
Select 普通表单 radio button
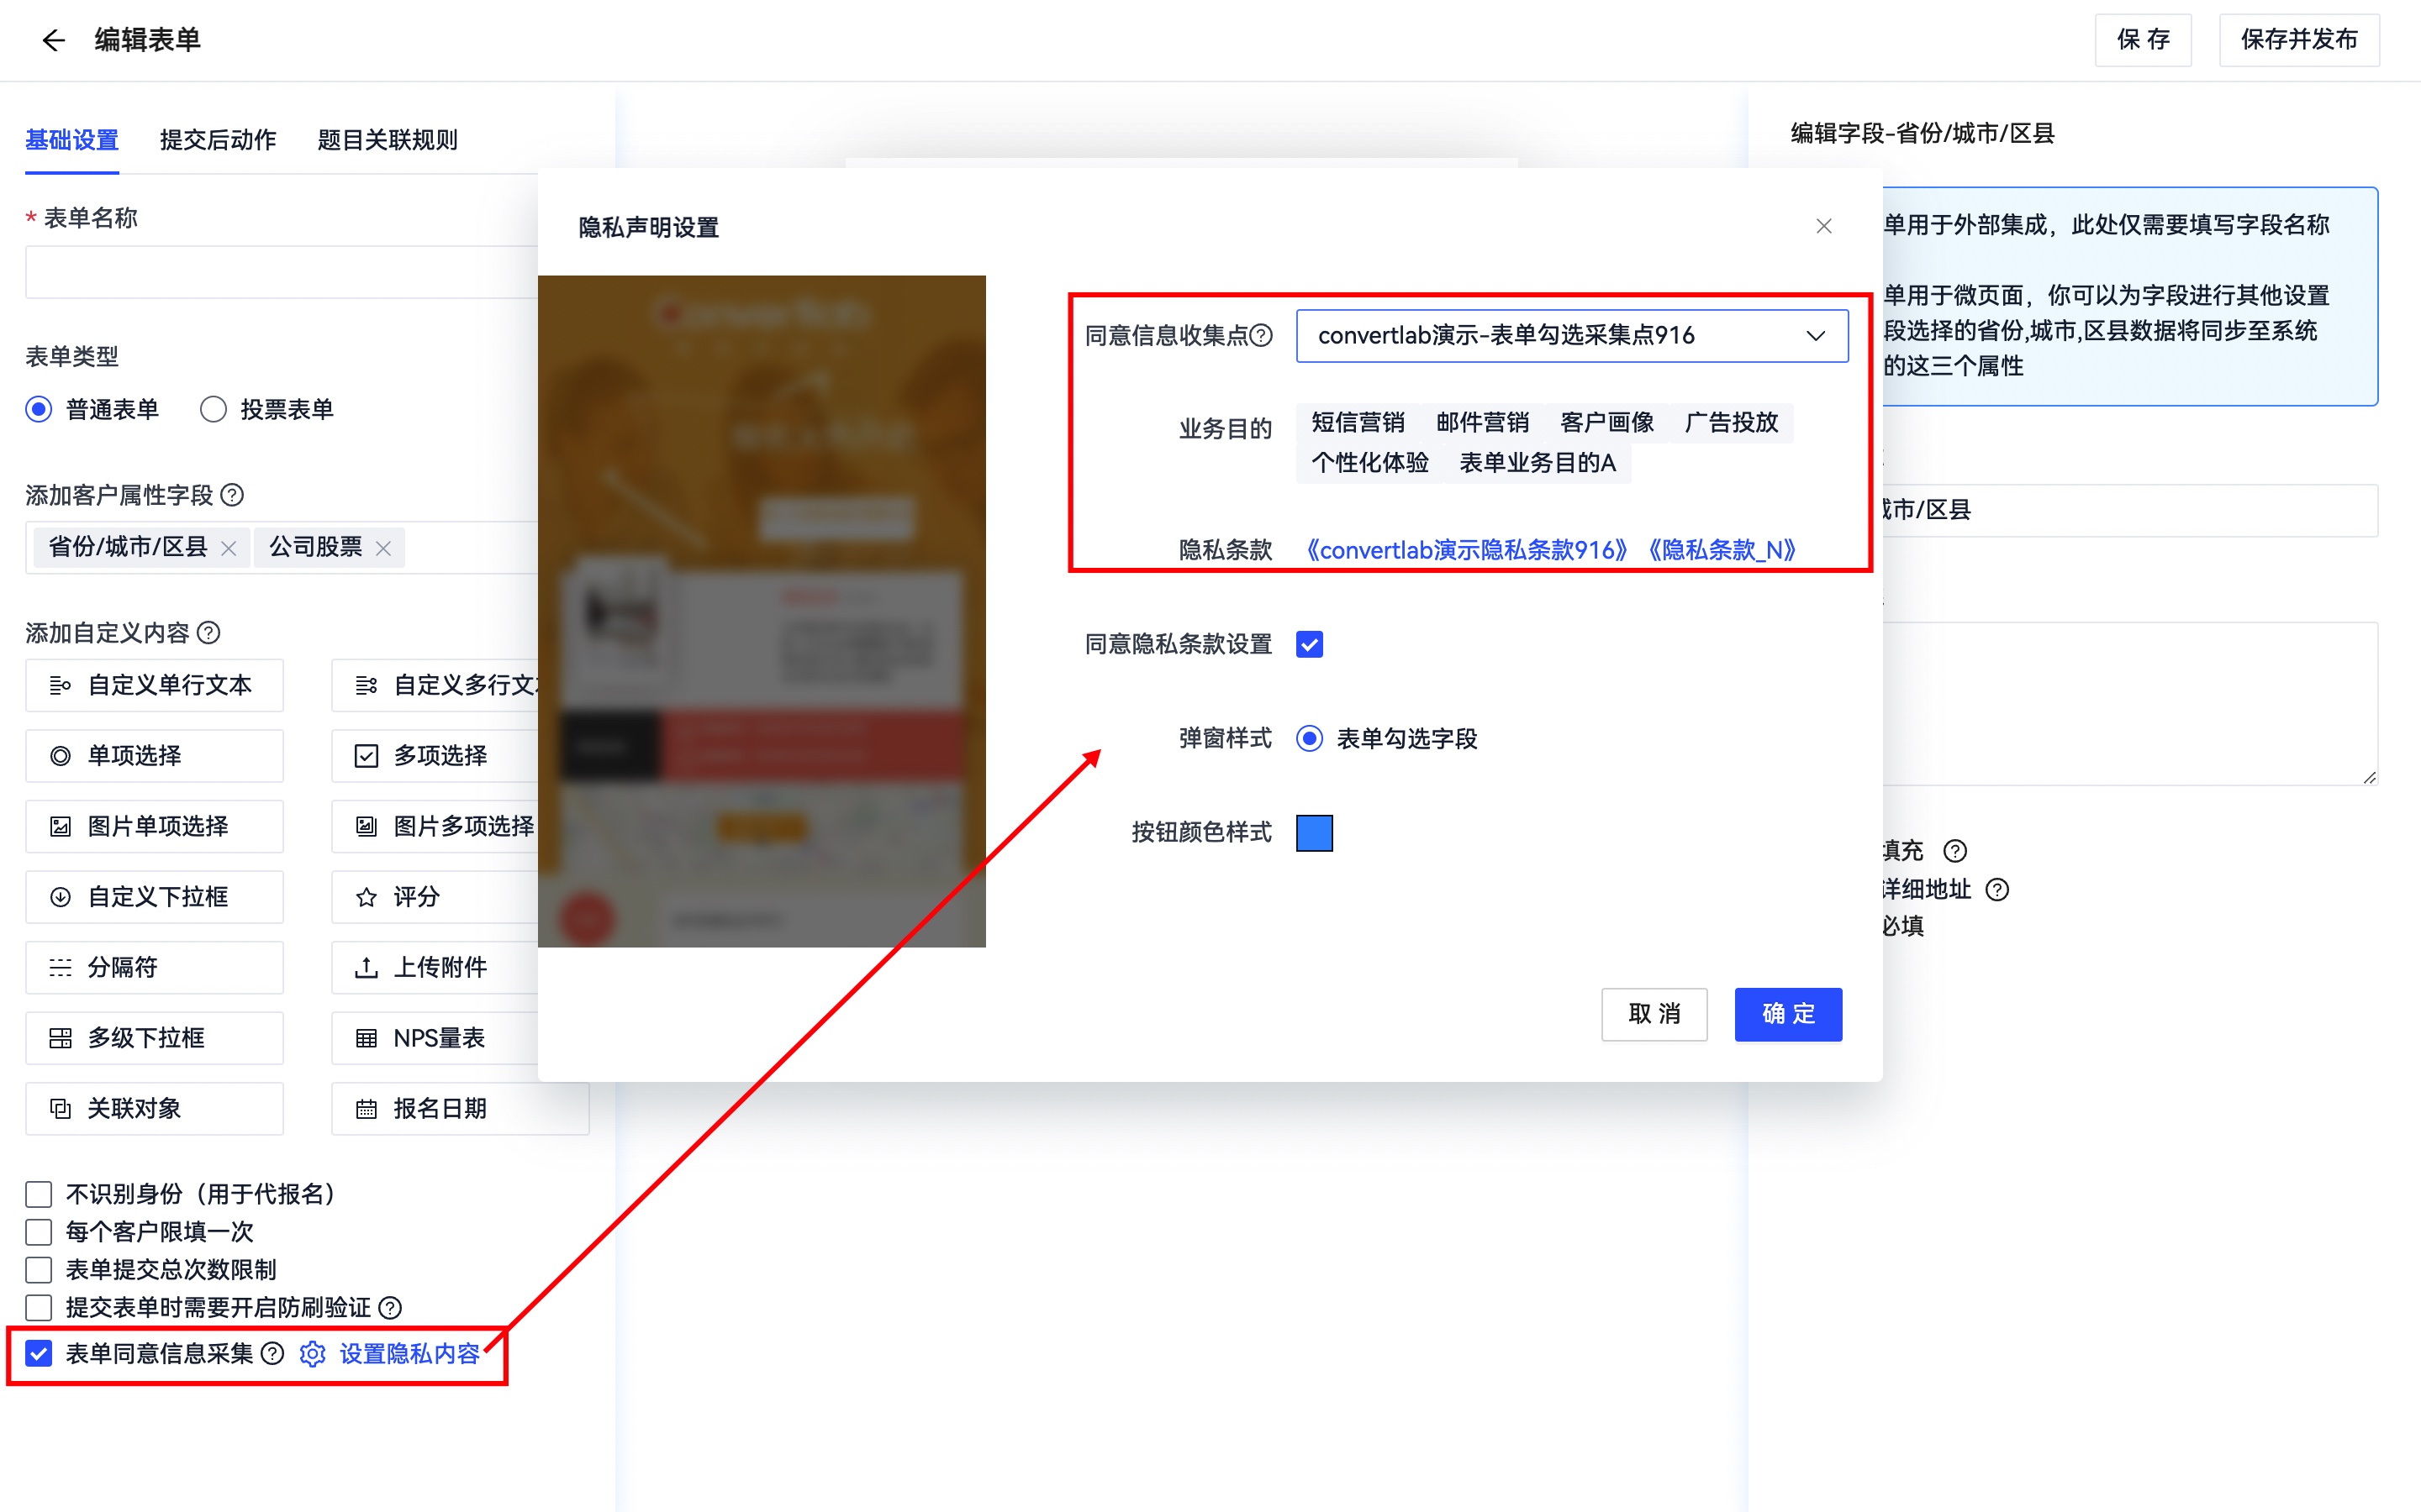coord(39,410)
